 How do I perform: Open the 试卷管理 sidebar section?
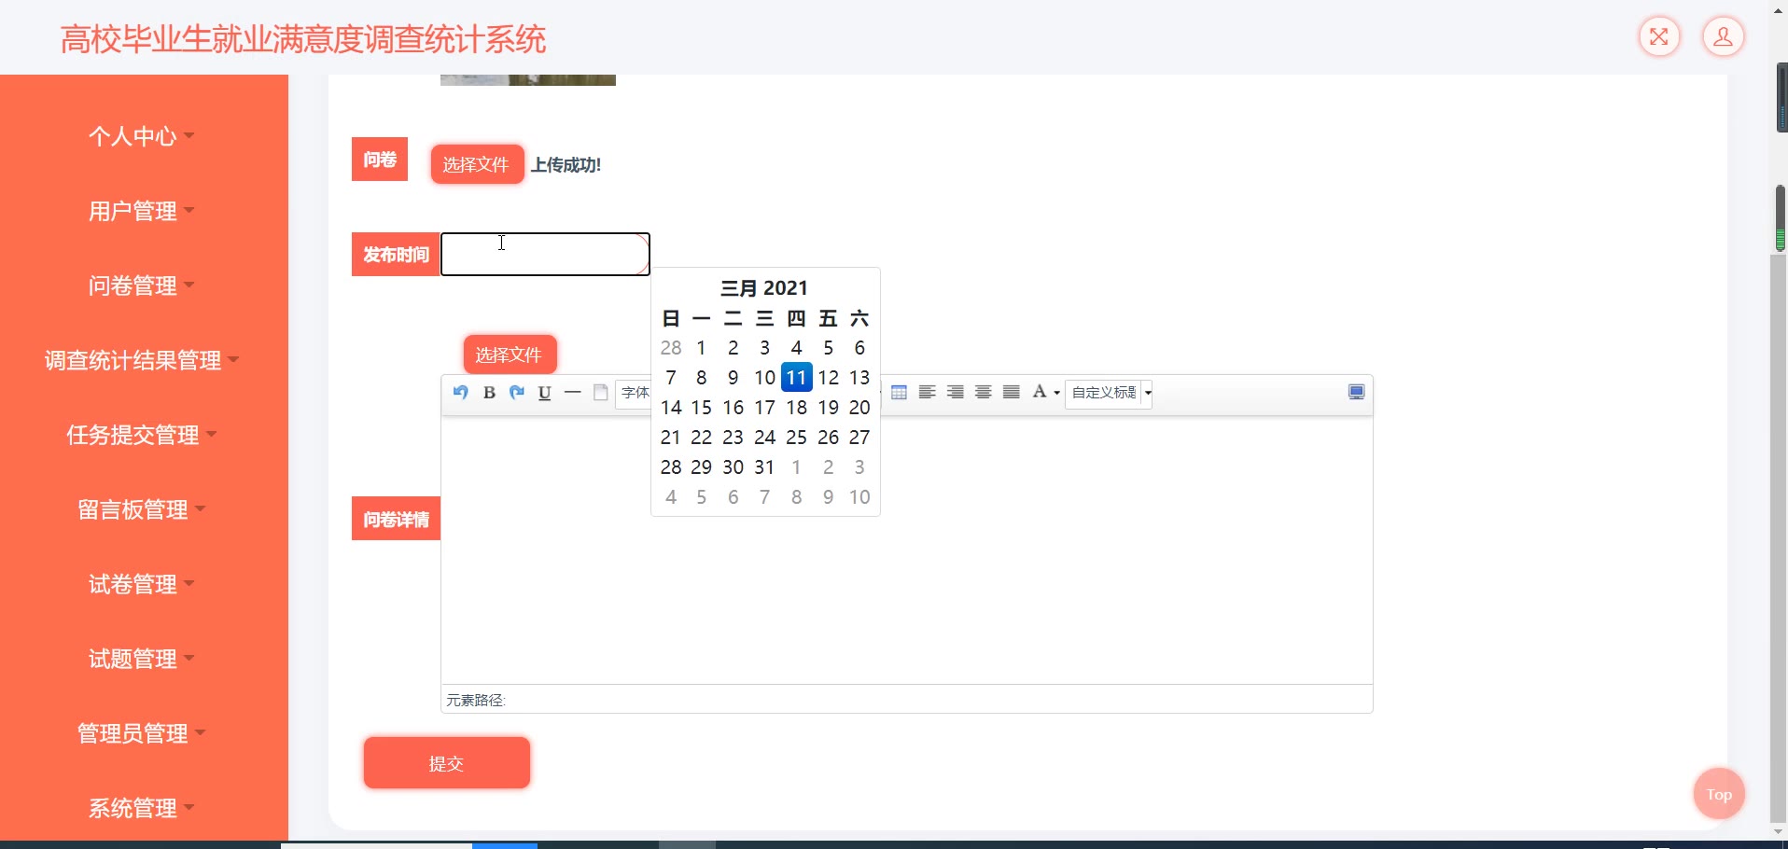pyautogui.click(x=142, y=584)
